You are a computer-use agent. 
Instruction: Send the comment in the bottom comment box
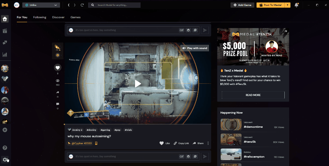click(205, 157)
